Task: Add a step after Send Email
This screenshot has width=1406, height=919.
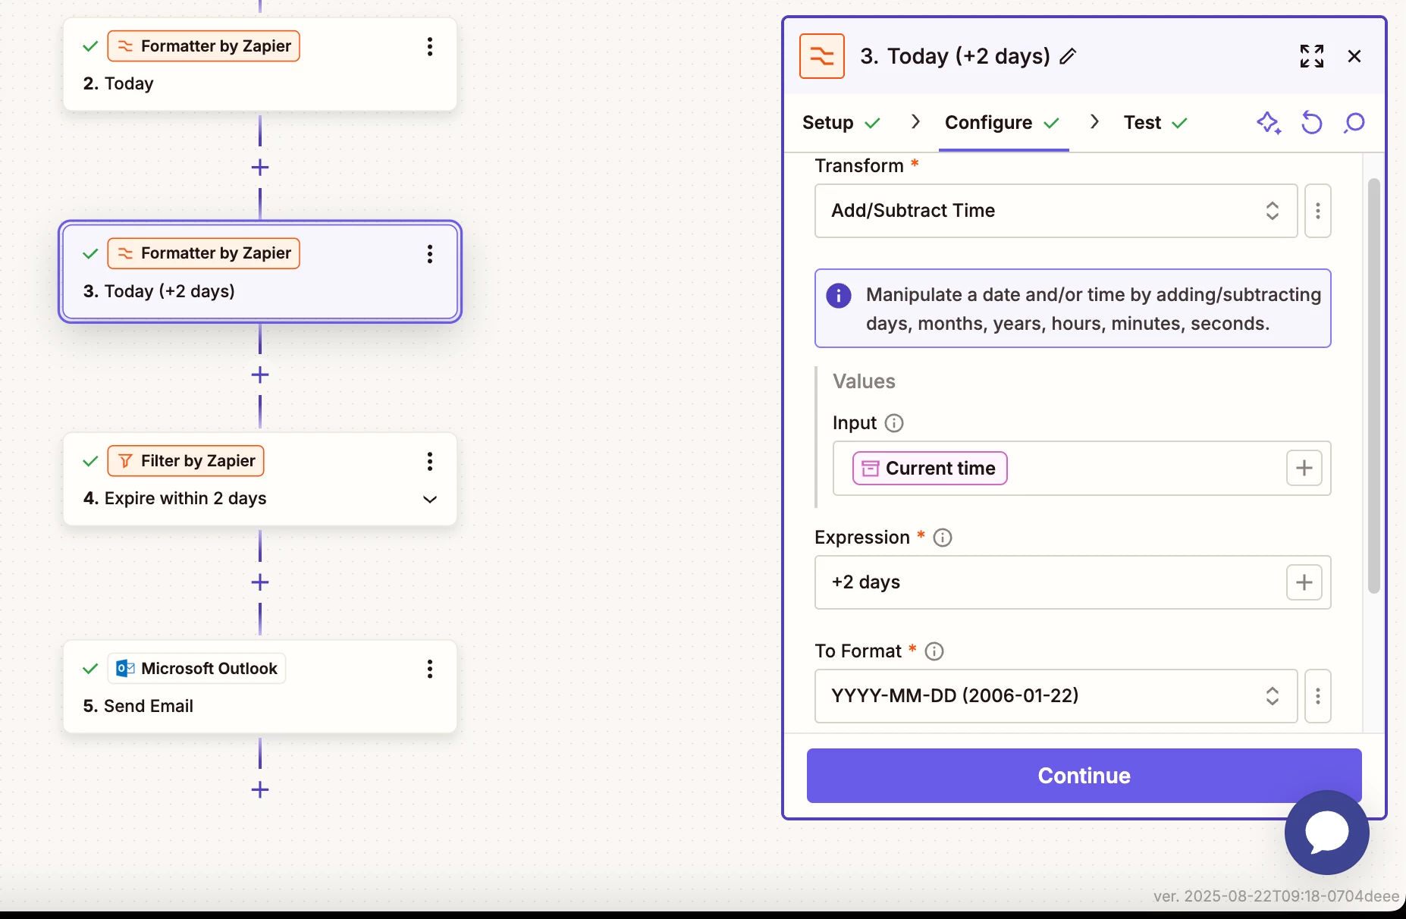Action: click(260, 789)
